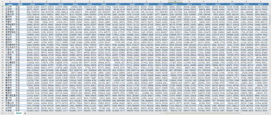Select column P header

pyautogui.click(x=218, y=1)
